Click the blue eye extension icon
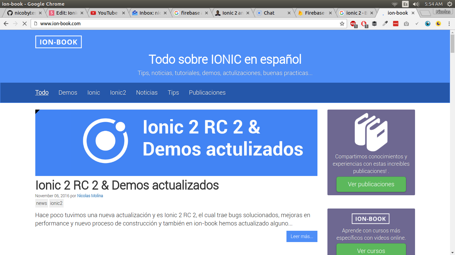This screenshot has width=455, height=255. pos(428,24)
